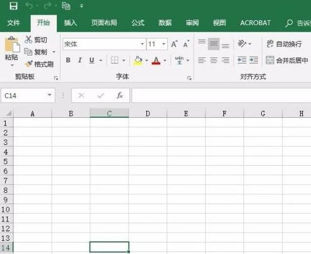The image size is (311, 254).
Task: Toggle underline formatting
Action: pos(91,61)
